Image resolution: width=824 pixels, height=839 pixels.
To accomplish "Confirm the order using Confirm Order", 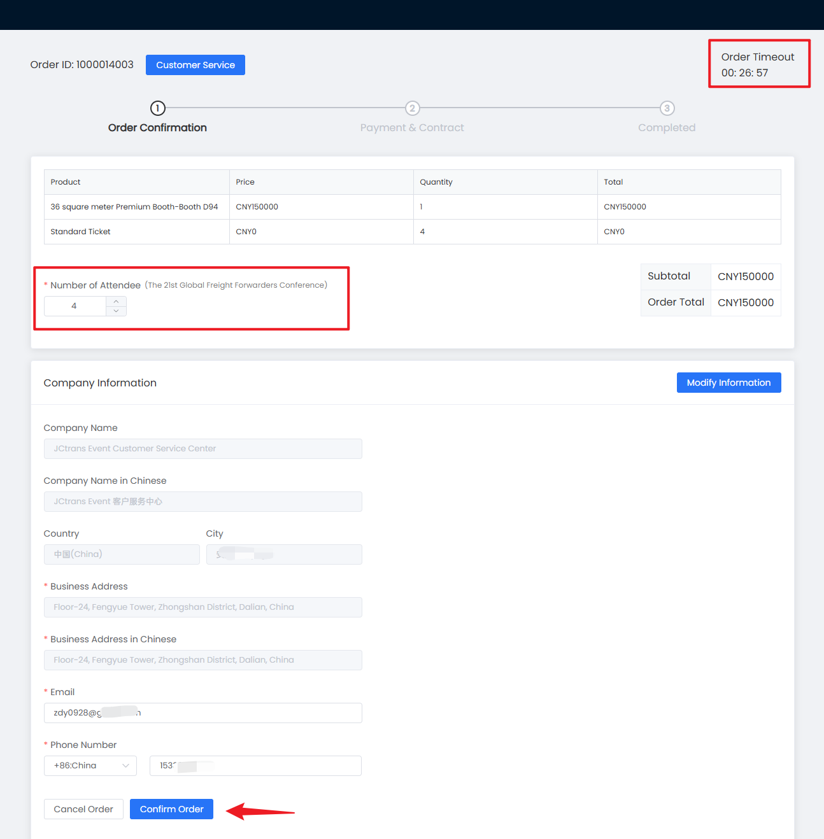I will coord(171,809).
